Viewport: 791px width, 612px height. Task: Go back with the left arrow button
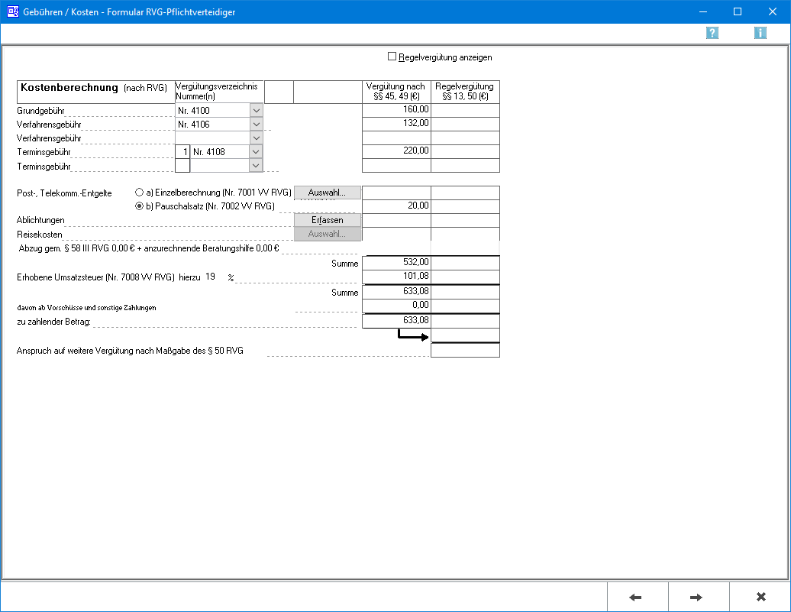[x=638, y=597]
